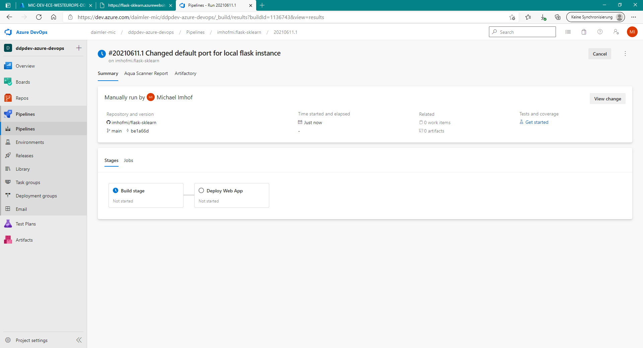Cancel the pipeline run
The width and height of the screenshot is (643, 348).
pos(599,54)
